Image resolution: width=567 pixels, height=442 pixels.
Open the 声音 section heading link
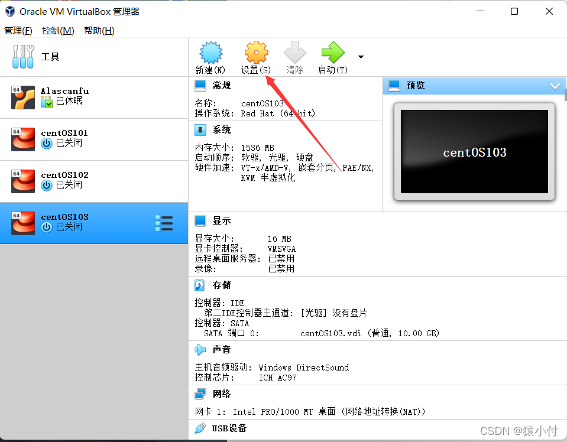[x=222, y=349]
